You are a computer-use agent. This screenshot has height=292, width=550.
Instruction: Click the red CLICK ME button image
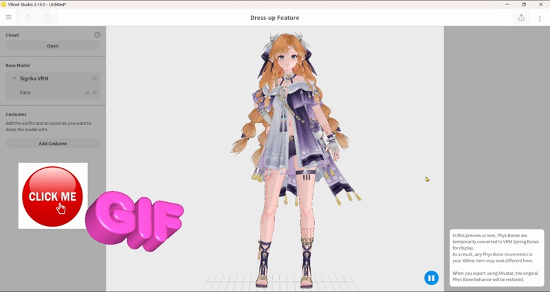(53, 196)
